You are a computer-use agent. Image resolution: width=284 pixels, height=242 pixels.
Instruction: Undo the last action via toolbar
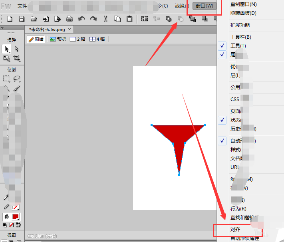point(81,19)
